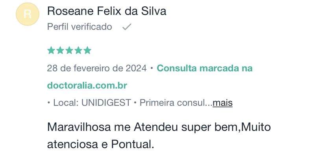
Task: Expand review details with 'mais' link
Action: (x=222, y=103)
